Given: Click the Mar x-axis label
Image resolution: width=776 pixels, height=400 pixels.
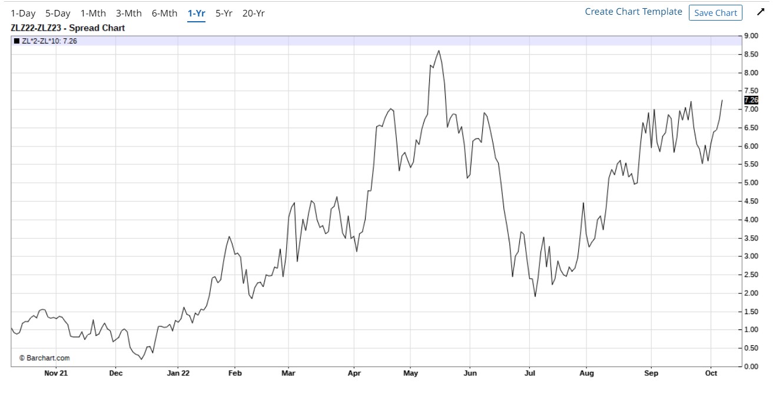Looking at the screenshot, I should click(x=288, y=373).
